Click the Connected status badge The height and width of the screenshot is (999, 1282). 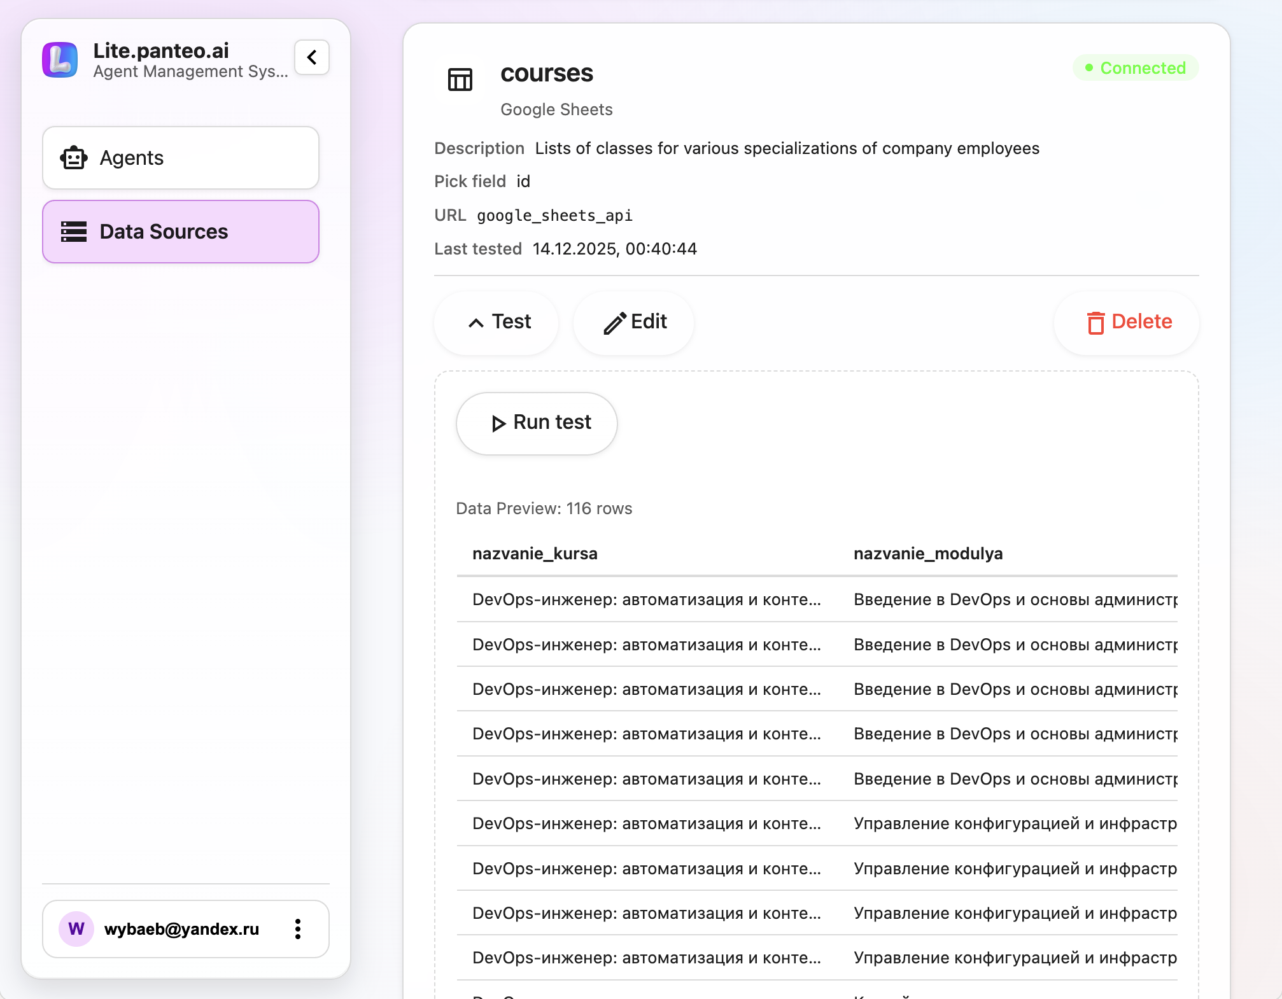tap(1136, 68)
